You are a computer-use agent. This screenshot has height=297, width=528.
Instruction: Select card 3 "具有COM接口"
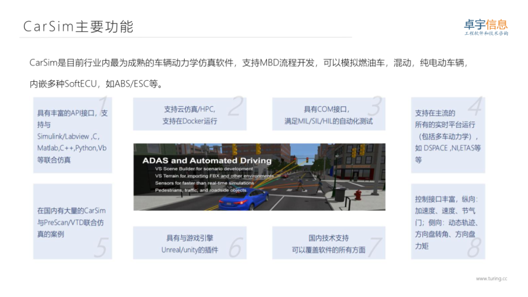(x=329, y=114)
